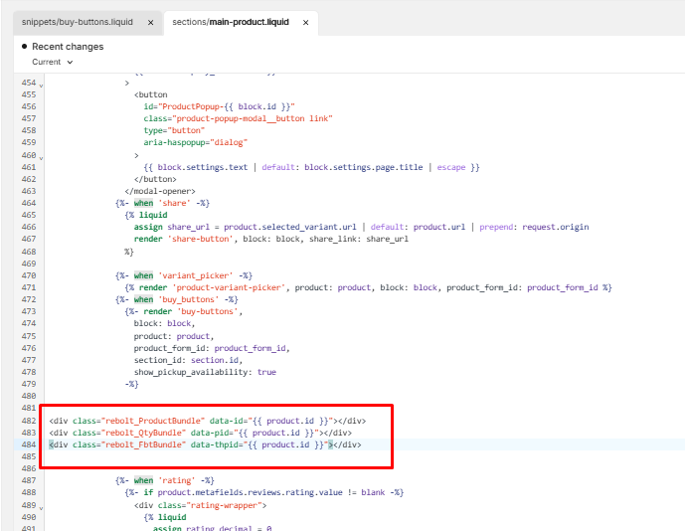Switch to snippets/buy-buttons.liquid tab
Viewport: 685px width, 531px height.
(78, 22)
